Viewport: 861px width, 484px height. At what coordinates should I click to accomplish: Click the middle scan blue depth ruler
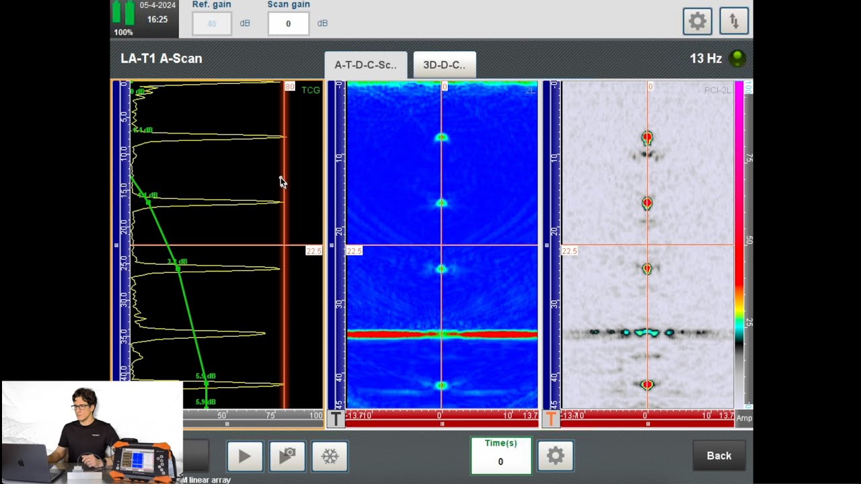(x=336, y=245)
